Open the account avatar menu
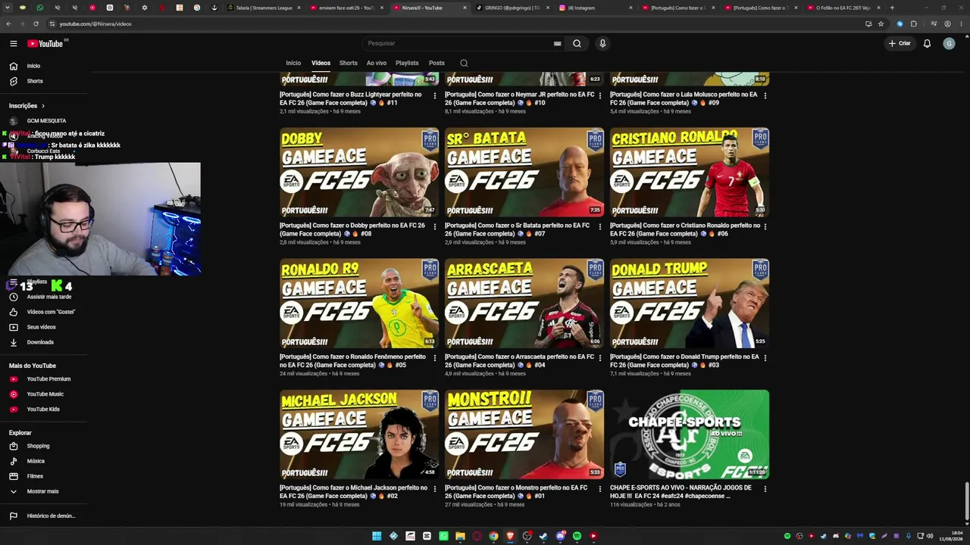 [x=949, y=43]
